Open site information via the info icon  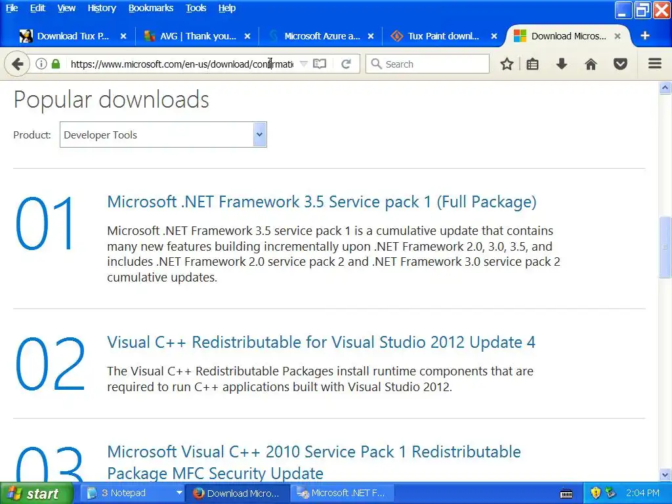point(41,64)
